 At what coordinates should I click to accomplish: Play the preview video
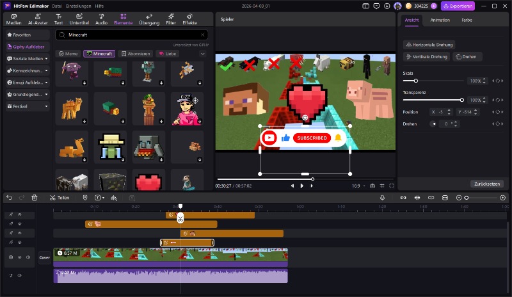[x=301, y=186]
